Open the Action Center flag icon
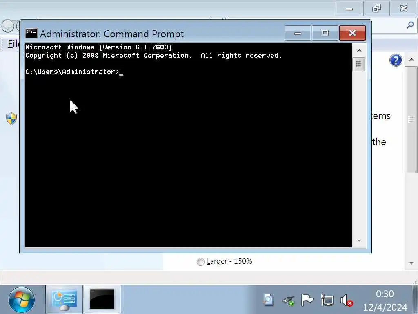Viewport: 418px width, 314px height. coord(307,300)
